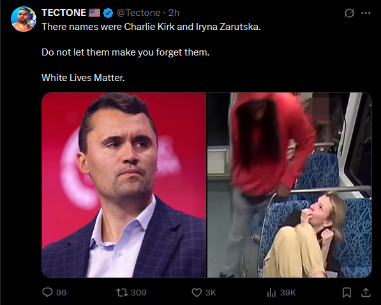This screenshot has height=305, width=381.
Task: Open the three-dot more options menu
Action: click(x=366, y=13)
